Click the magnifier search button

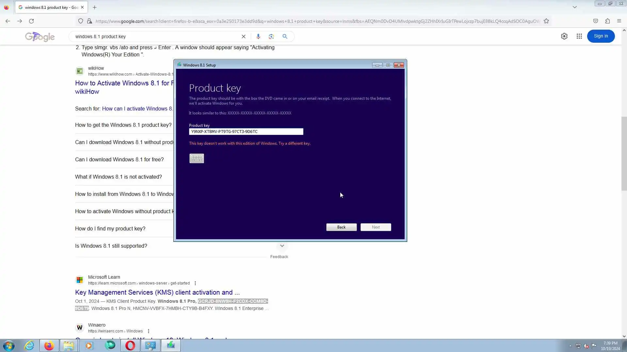(x=285, y=37)
